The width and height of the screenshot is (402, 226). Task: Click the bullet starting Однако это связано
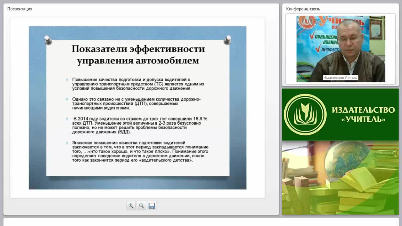[136, 104]
